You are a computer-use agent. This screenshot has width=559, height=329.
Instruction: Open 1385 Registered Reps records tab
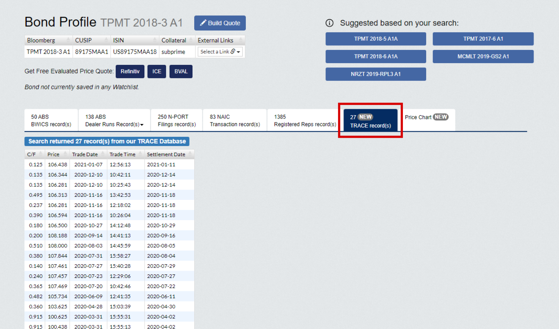coord(305,121)
